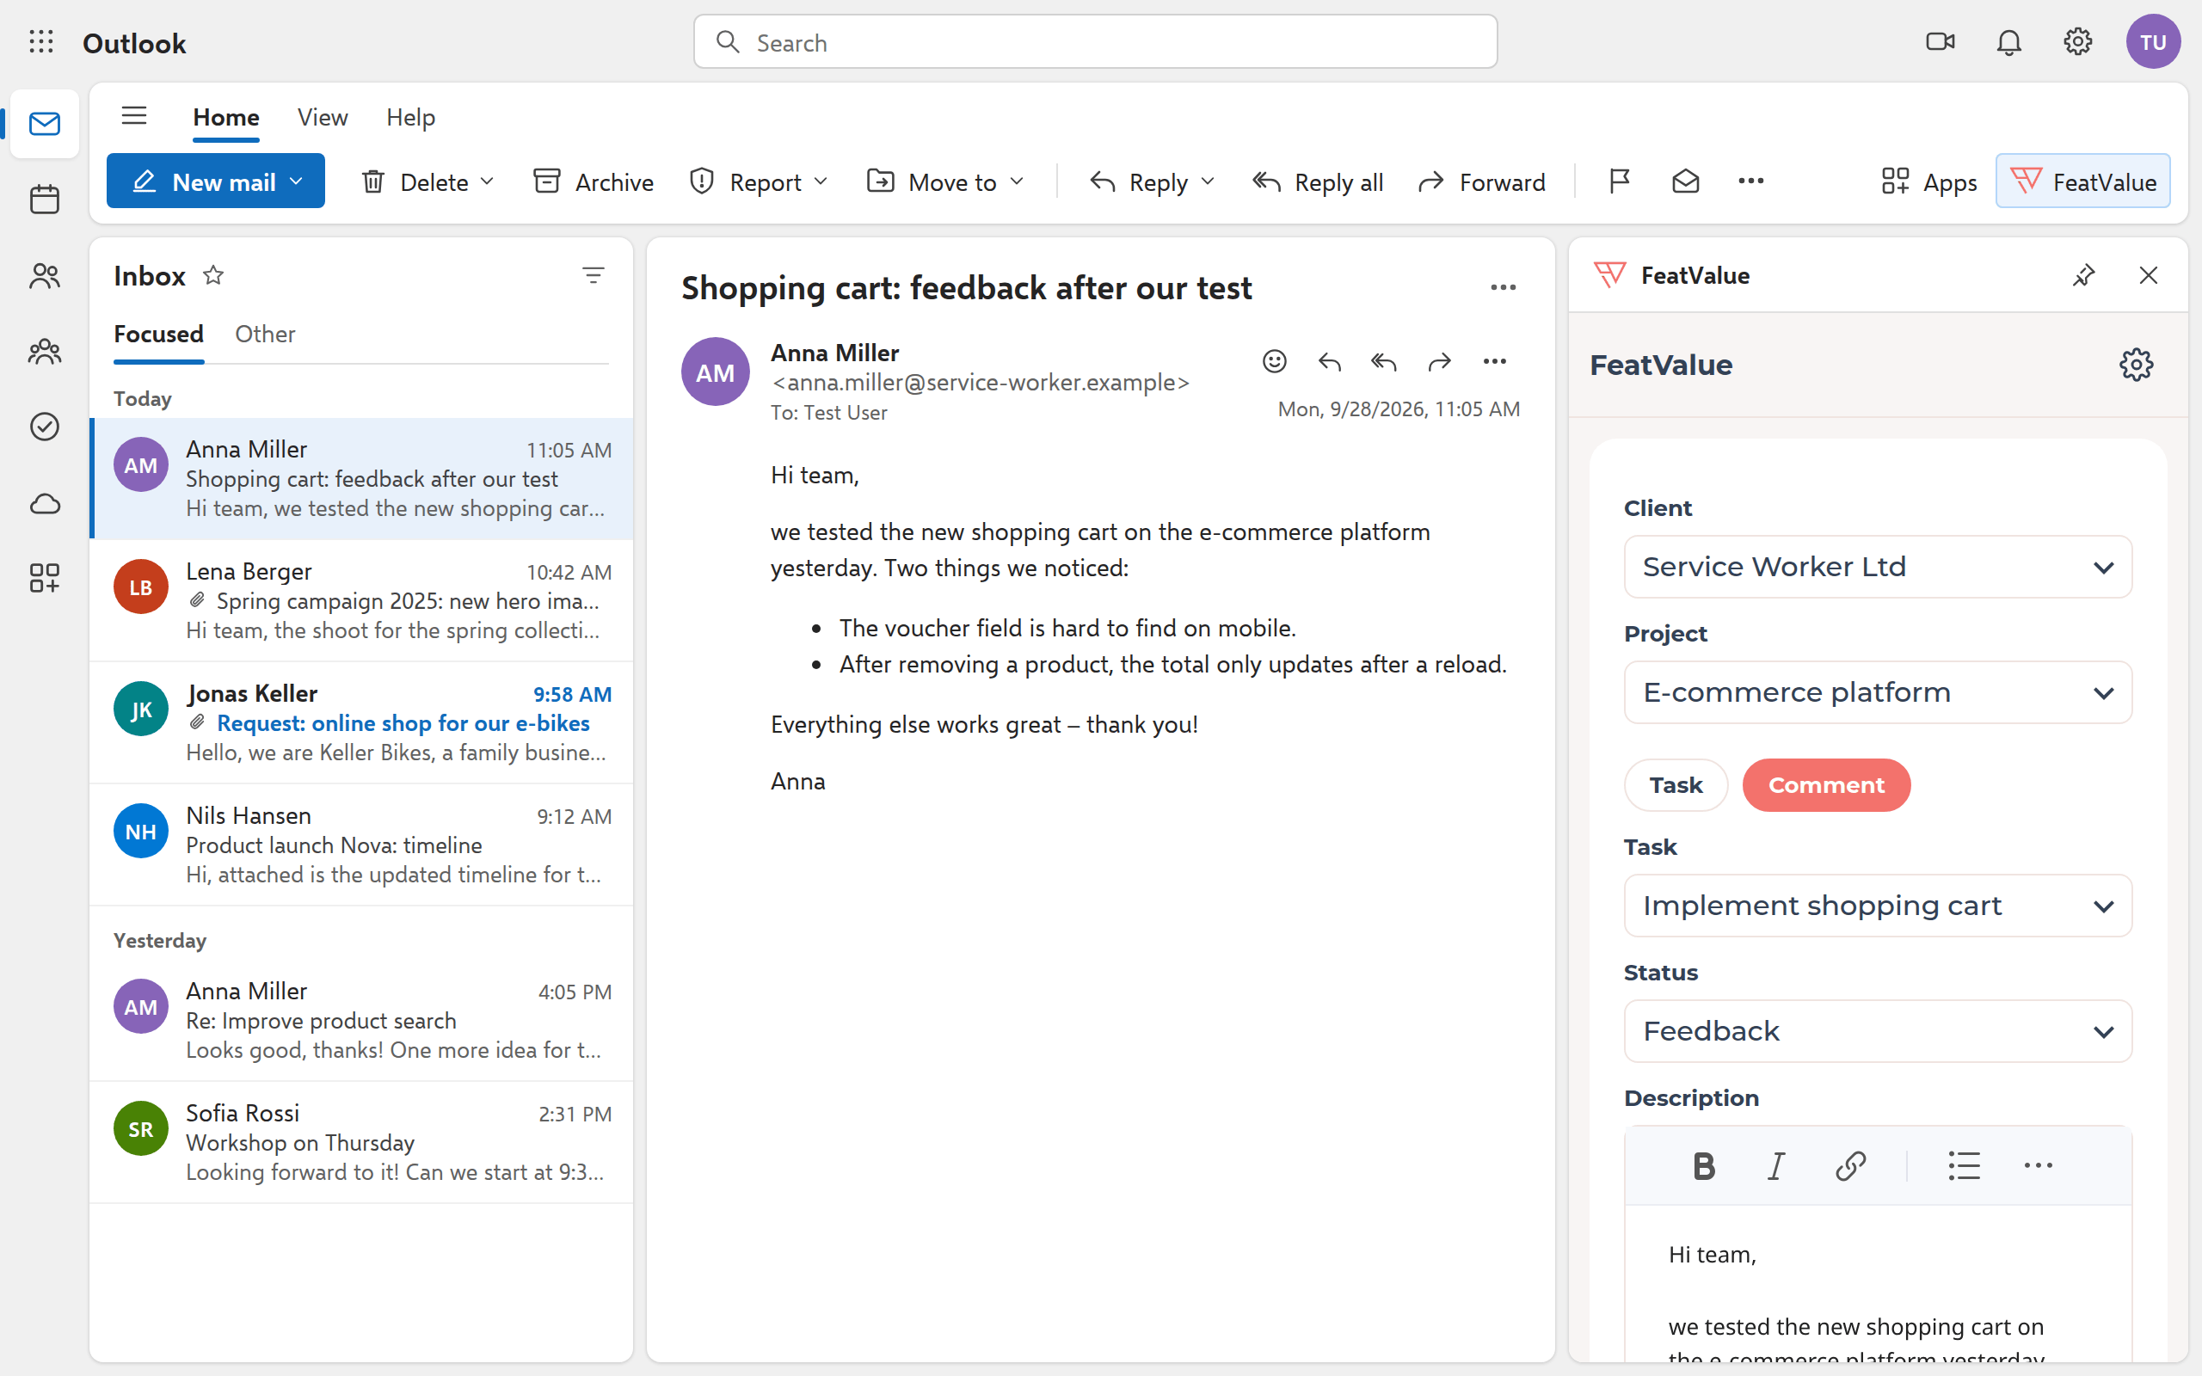
Task: Add Inbox to favorites star
Action: pyautogui.click(x=213, y=275)
